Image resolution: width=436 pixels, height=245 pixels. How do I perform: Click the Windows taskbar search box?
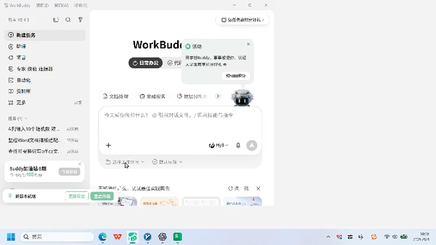point(57,237)
